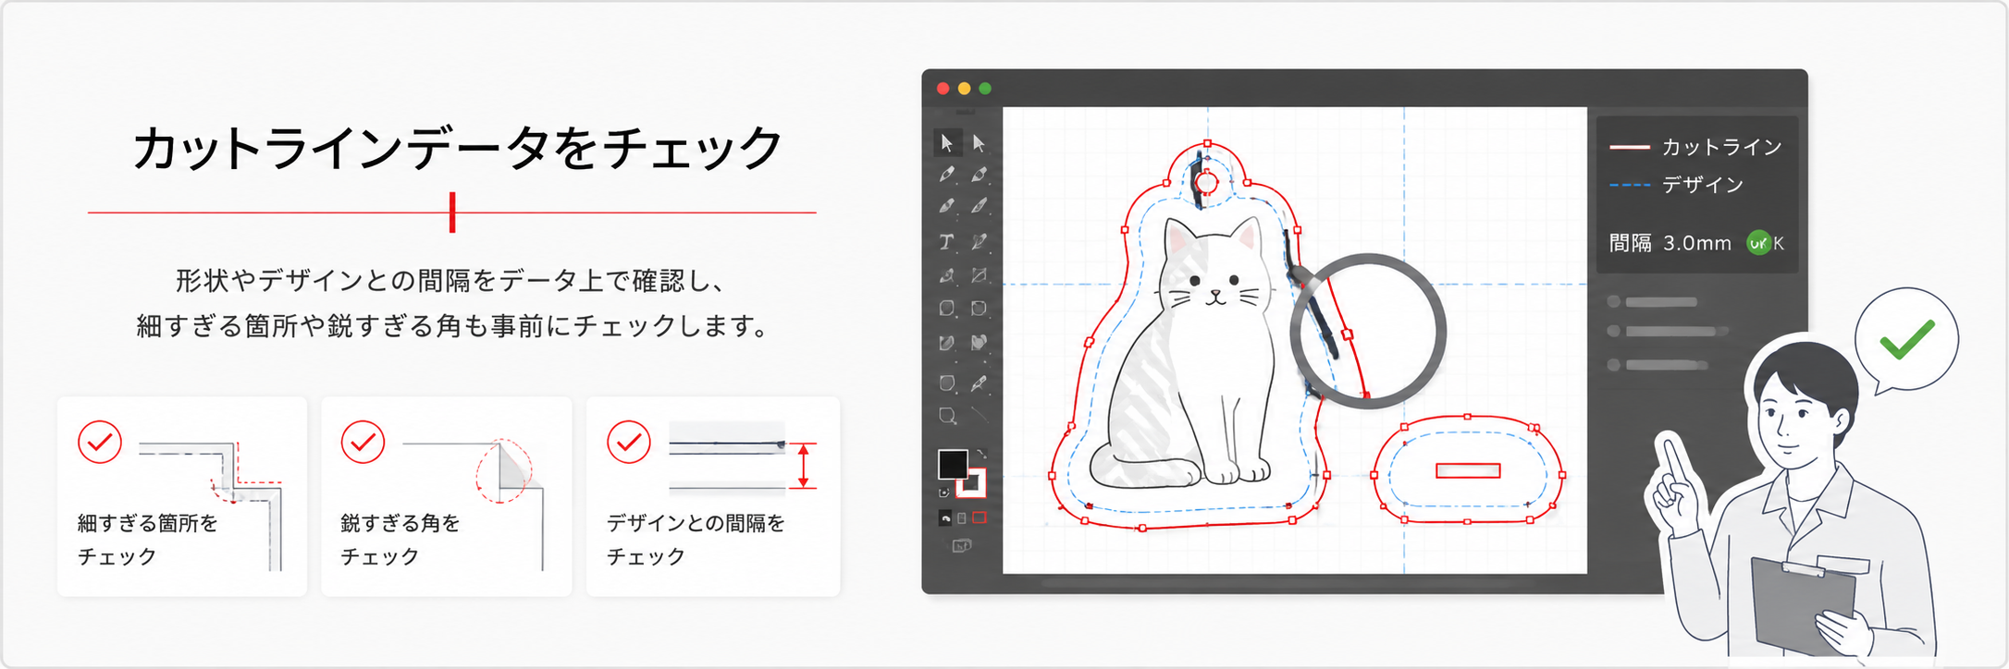Click the green OK badge beside 3.0mm
This screenshot has height=669, width=2009.
coord(1757,243)
